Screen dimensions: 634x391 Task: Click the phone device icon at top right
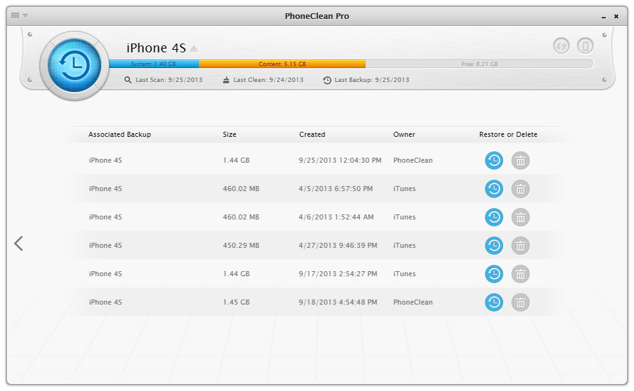coord(585,45)
